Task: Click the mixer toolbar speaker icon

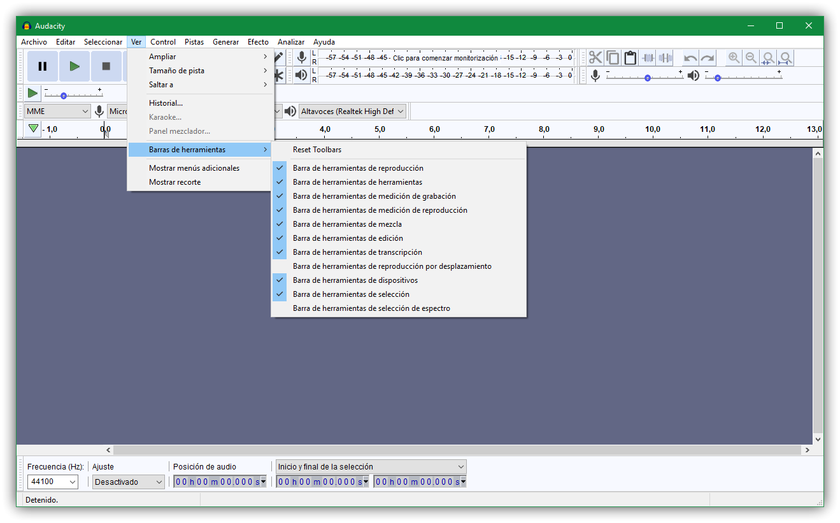Action: click(694, 76)
